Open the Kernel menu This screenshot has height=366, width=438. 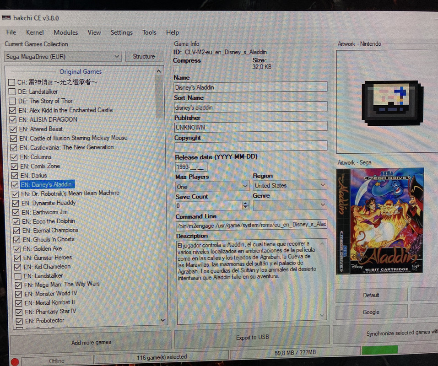[35, 32]
